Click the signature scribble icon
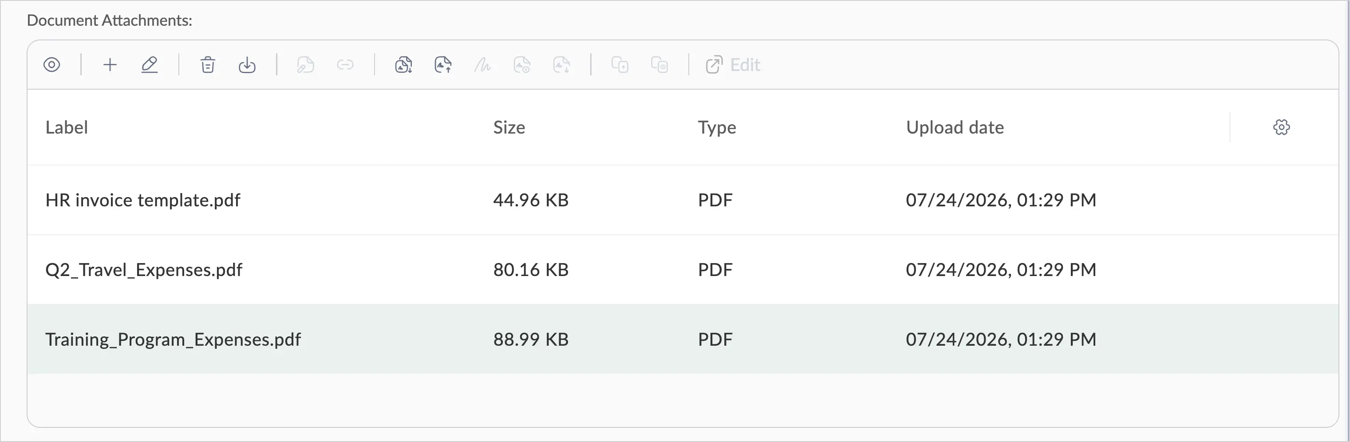This screenshot has width=1350, height=442. [x=482, y=65]
